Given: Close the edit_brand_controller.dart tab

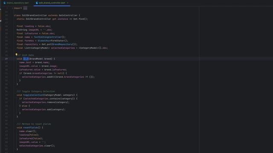Looking at the screenshot, I should [x=67, y=3].
